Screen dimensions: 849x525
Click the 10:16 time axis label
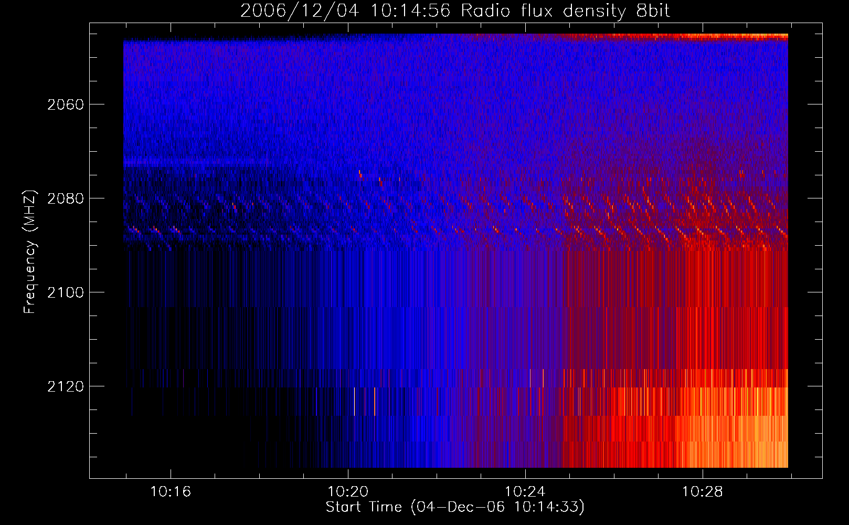pyautogui.click(x=171, y=492)
